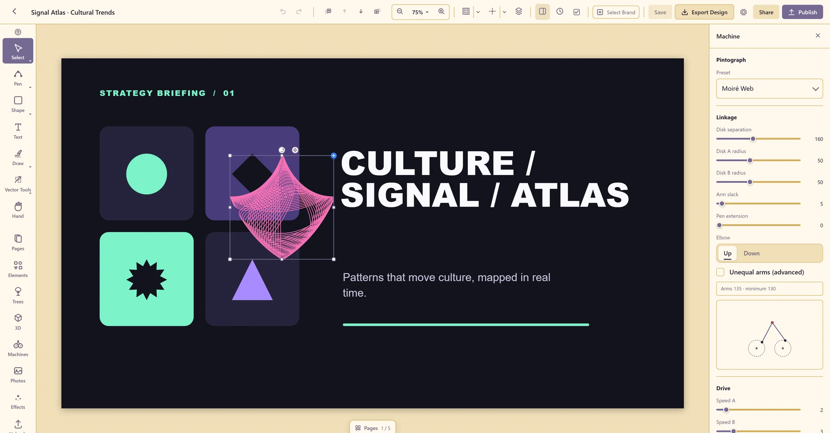Open the Photos panel
830x433 pixels.
click(18, 375)
